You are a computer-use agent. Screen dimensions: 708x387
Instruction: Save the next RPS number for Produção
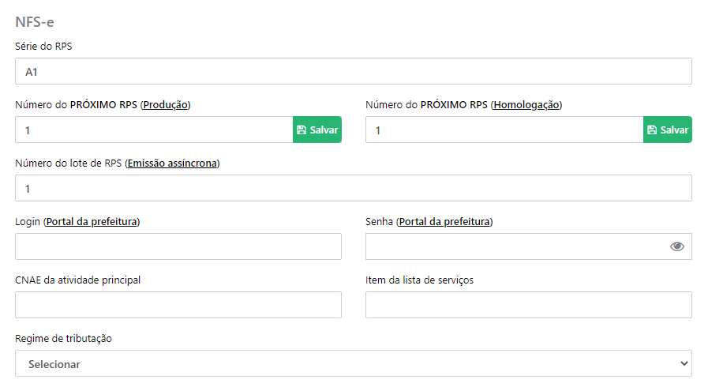317,130
